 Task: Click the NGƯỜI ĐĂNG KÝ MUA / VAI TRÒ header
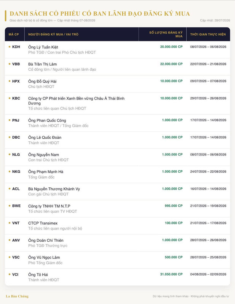click(53, 34)
